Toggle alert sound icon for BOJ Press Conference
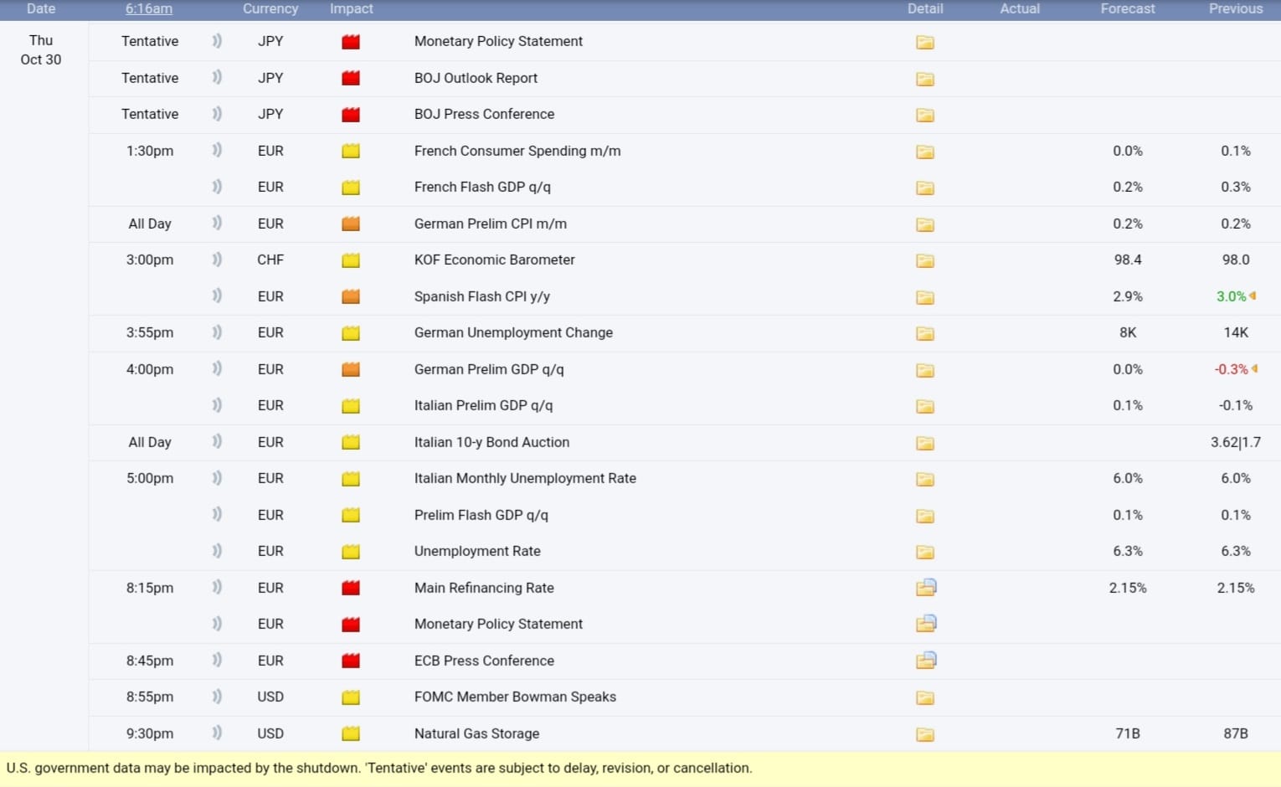 tap(217, 114)
